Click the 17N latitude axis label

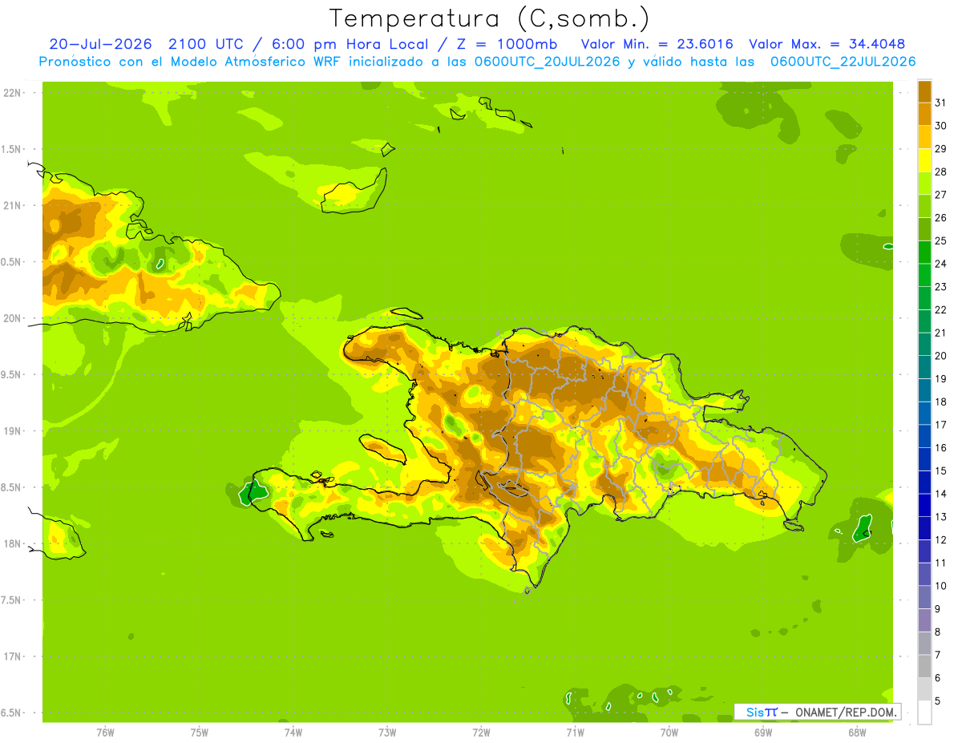click(x=11, y=656)
